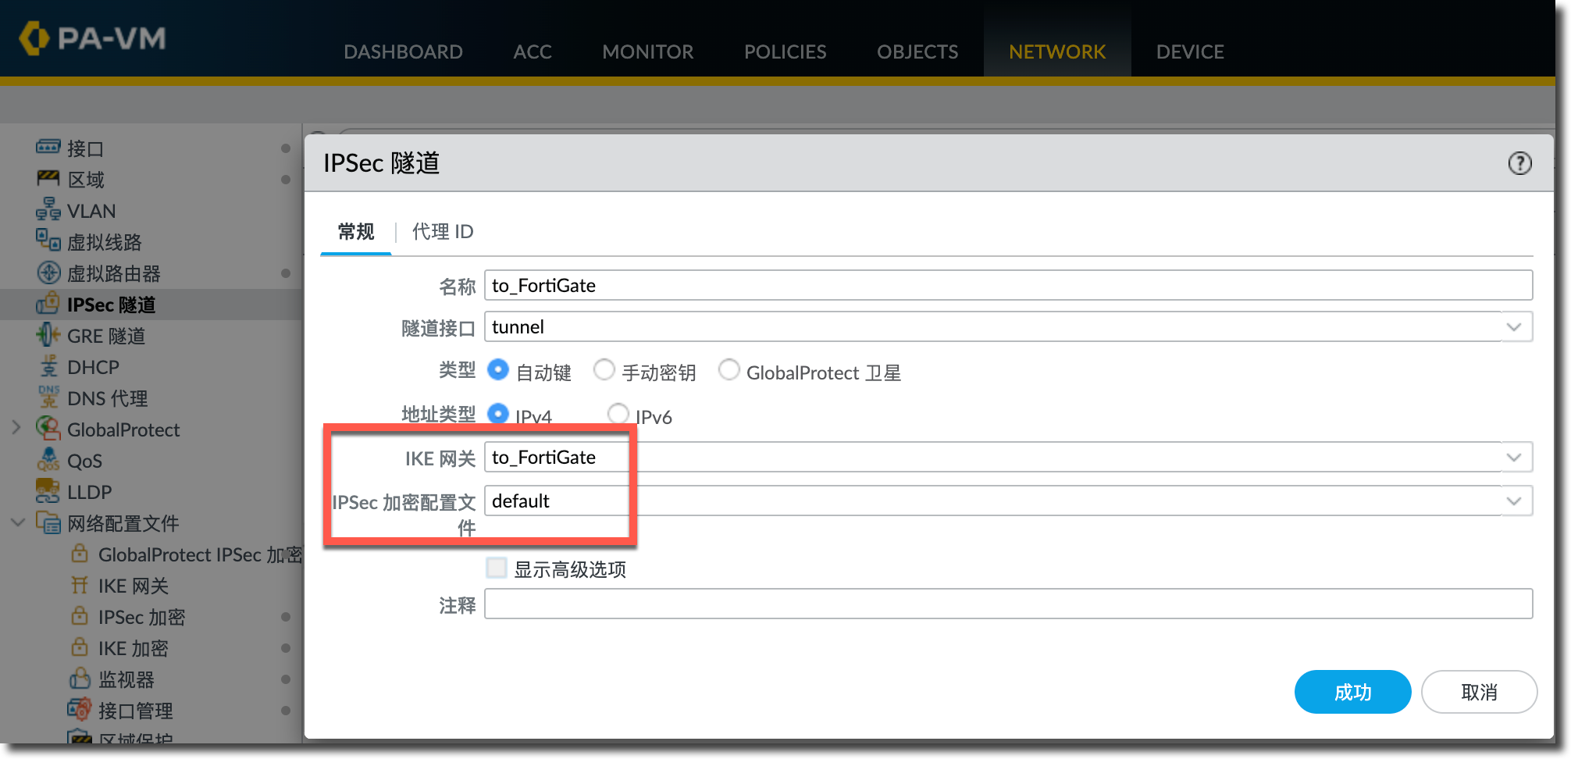Click the 监视器 profile icon
Screen dimensions: 1571x759
(x=79, y=679)
